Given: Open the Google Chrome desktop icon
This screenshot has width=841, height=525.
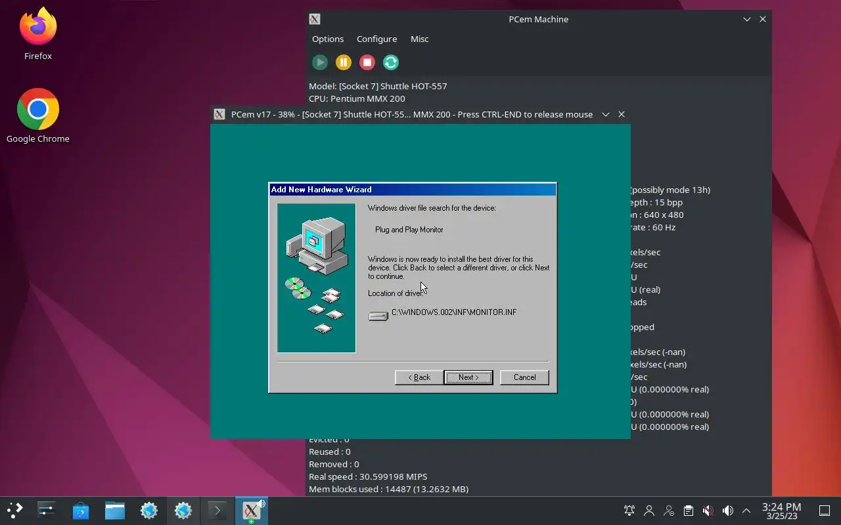Looking at the screenshot, I should click(38, 116).
